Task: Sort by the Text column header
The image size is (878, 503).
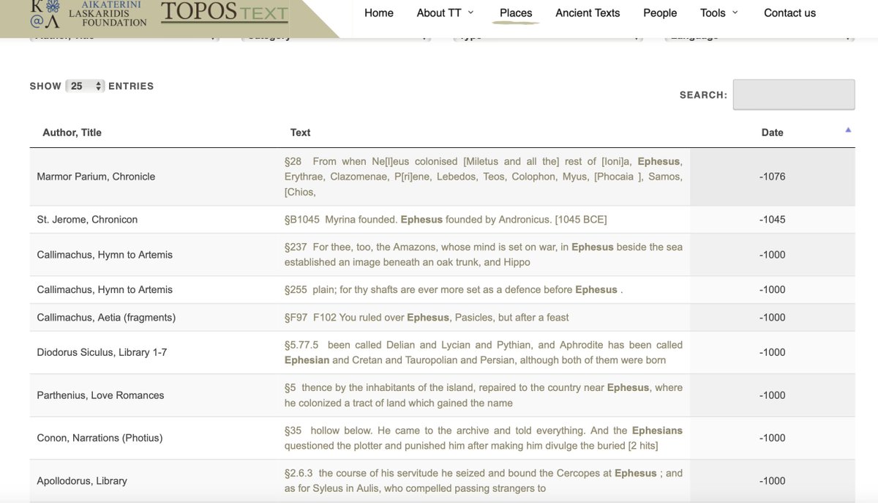Action: click(x=300, y=133)
